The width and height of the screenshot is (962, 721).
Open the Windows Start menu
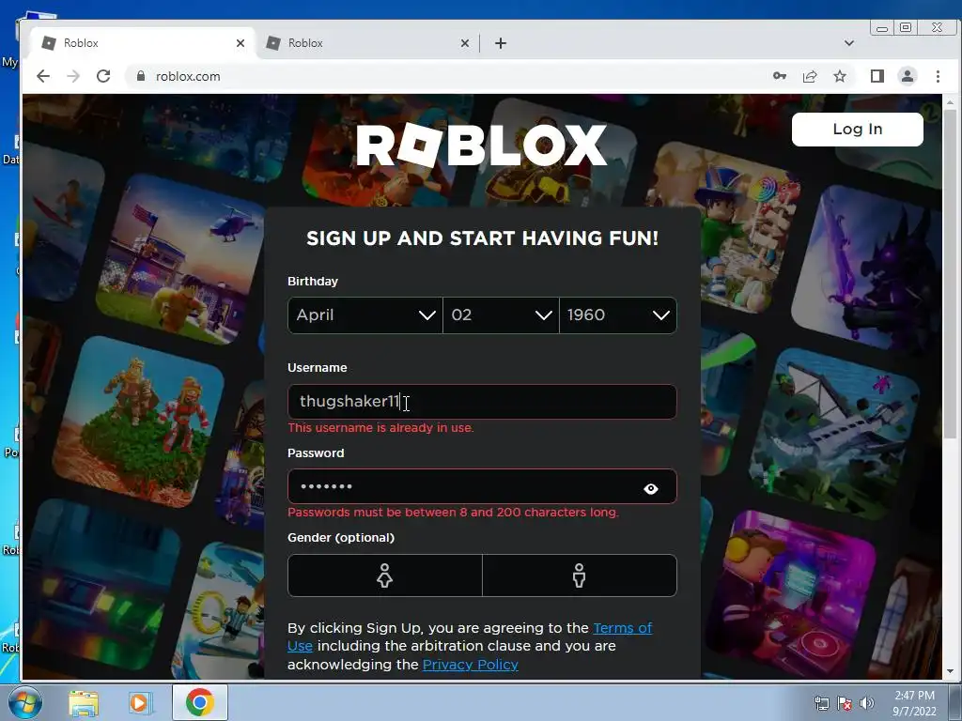click(x=24, y=702)
